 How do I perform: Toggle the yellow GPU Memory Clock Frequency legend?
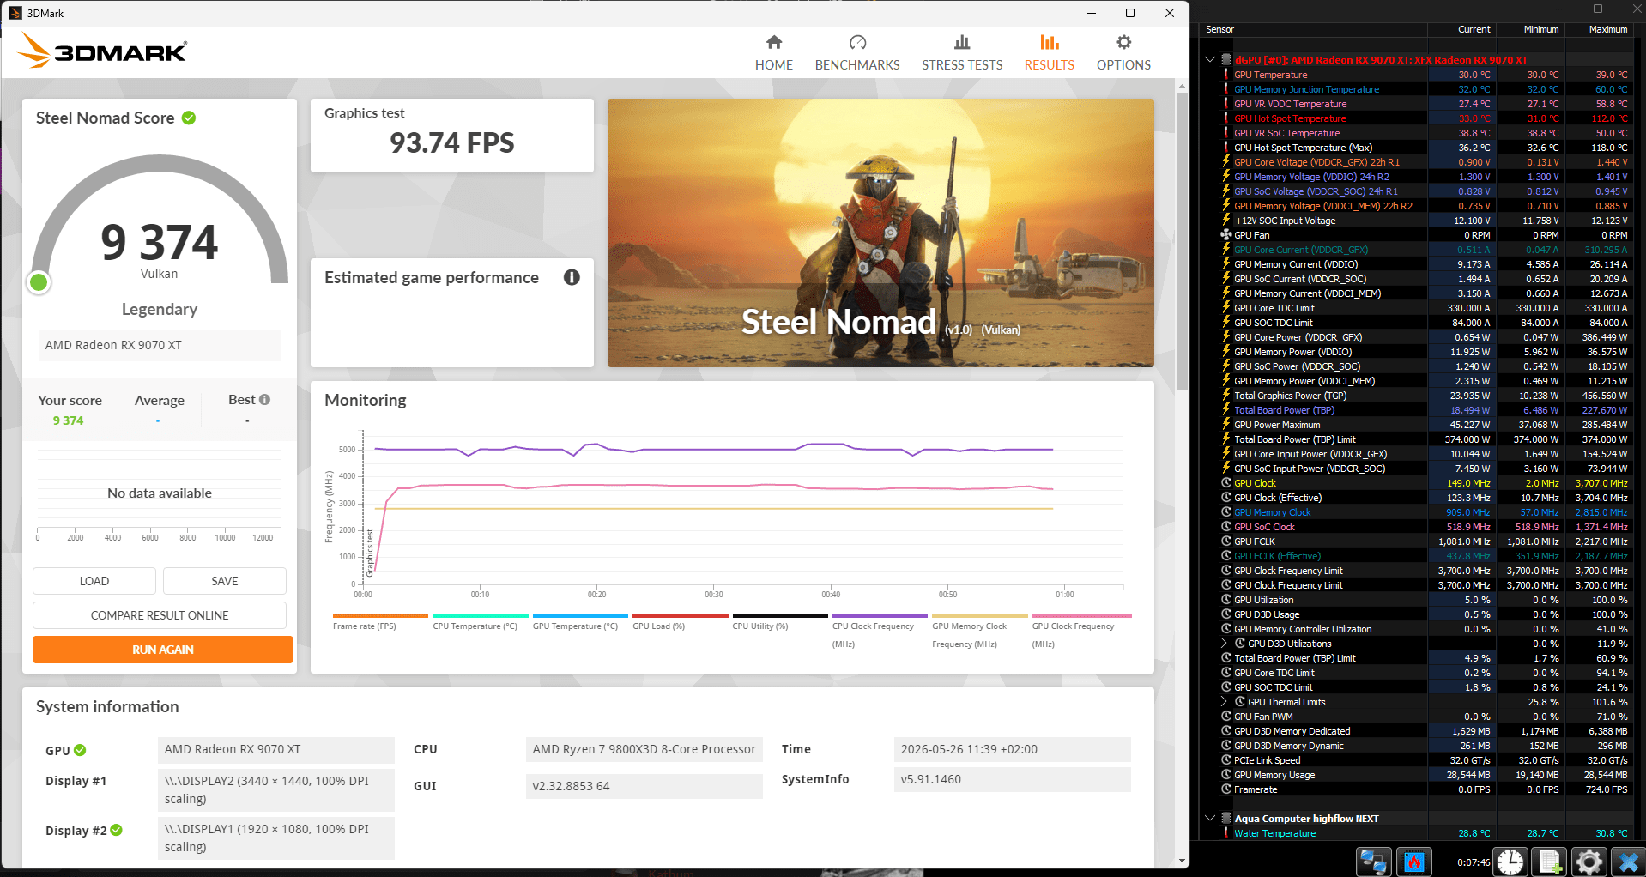point(979,631)
